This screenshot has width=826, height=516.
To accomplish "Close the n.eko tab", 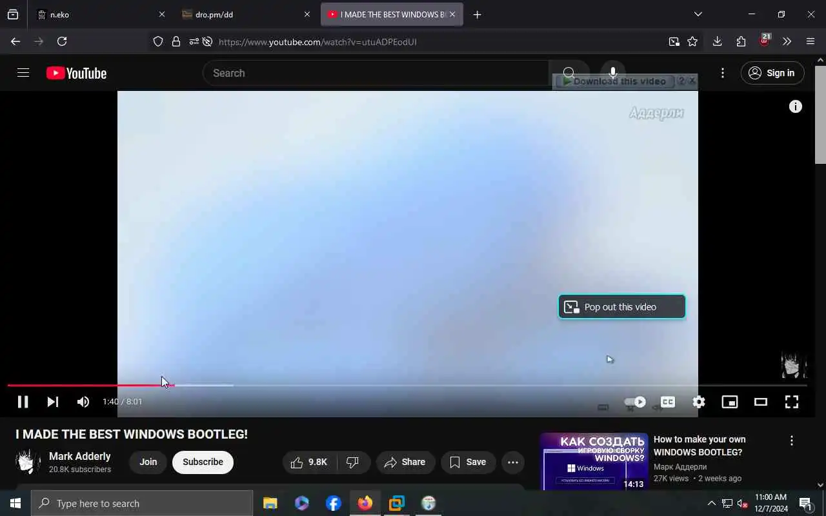I will pyautogui.click(x=162, y=14).
